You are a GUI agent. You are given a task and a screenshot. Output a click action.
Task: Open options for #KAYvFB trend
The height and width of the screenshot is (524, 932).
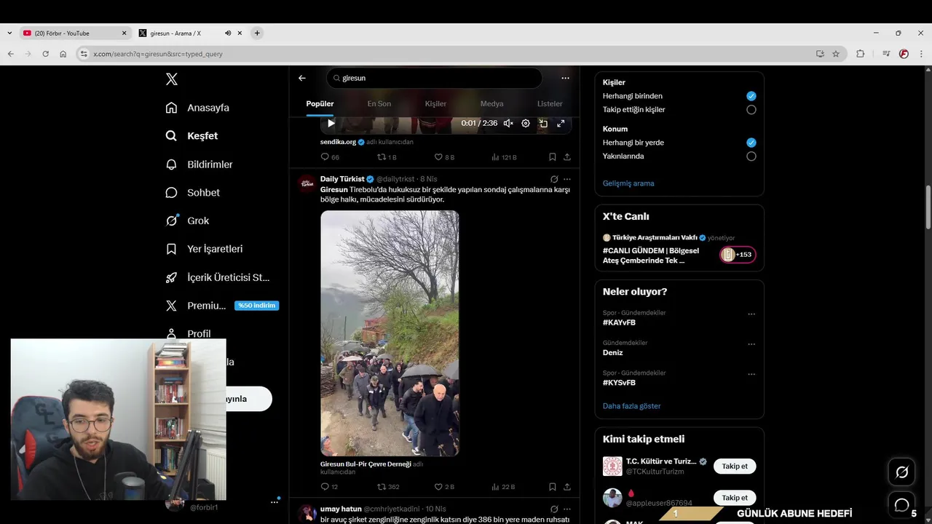click(751, 314)
